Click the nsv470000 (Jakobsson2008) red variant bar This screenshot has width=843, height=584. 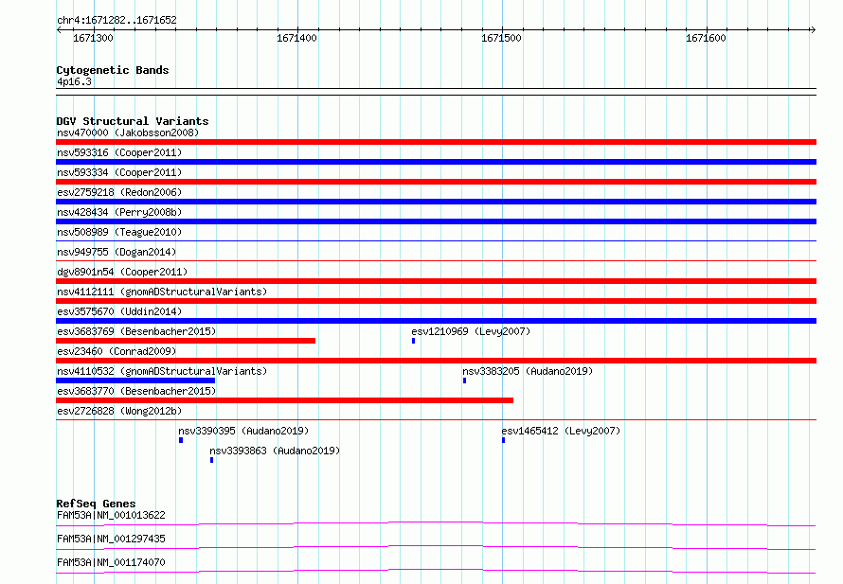436,142
